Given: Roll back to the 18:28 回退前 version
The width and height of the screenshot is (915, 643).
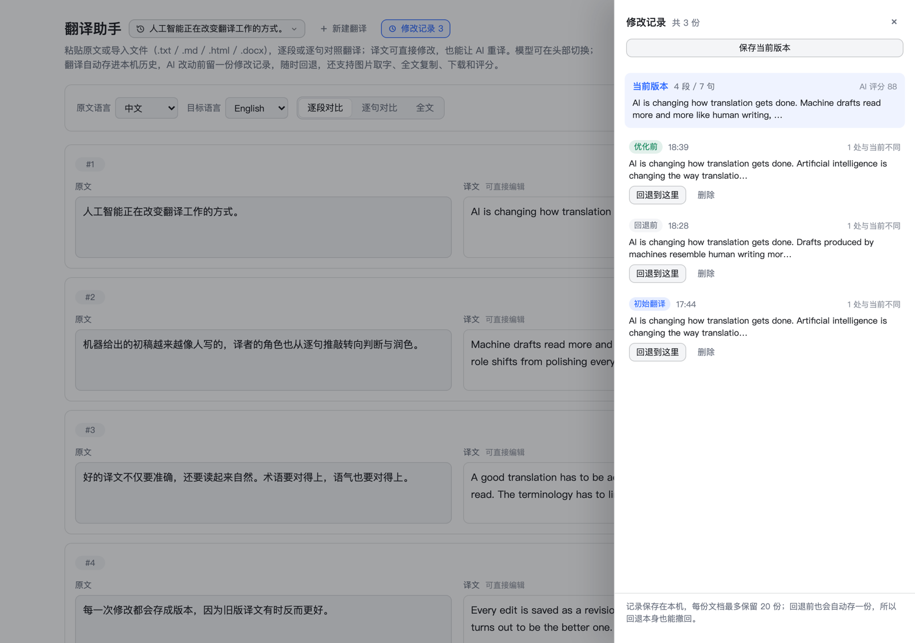Looking at the screenshot, I should tap(657, 274).
